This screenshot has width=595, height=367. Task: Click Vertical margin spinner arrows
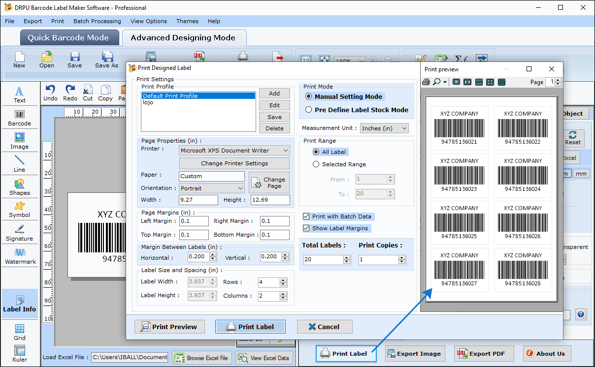pos(286,257)
